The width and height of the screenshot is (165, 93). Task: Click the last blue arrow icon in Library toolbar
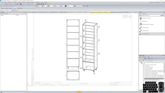point(156,59)
